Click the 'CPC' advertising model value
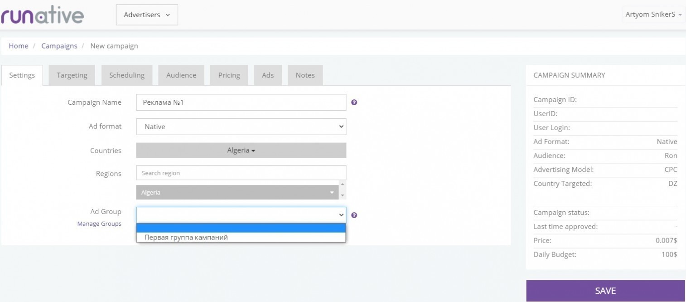The width and height of the screenshot is (686, 302). pyautogui.click(x=671, y=170)
